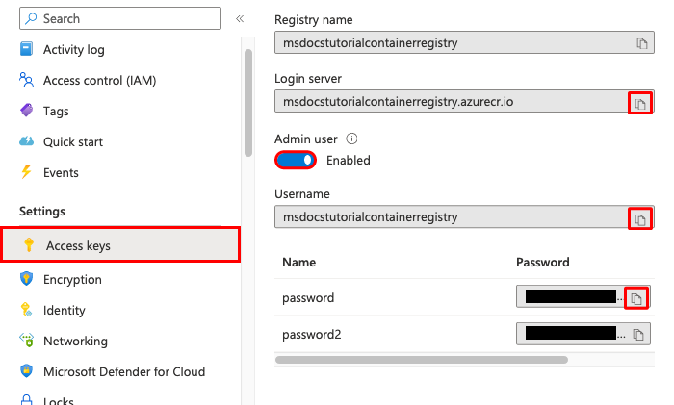The image size is (674, 405).
Task: Click the Encryption shield icon
Action: 26,280
